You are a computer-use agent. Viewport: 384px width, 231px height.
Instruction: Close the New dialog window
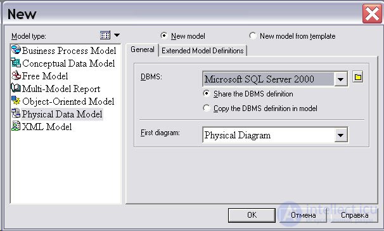tap(372, 14)
